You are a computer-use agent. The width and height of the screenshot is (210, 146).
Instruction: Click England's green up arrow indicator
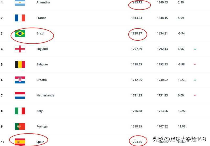click(x=195, y=49)
